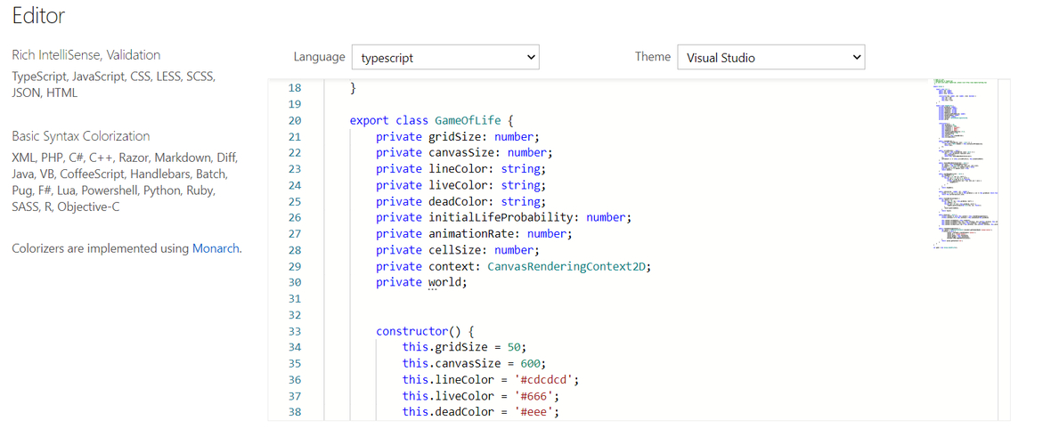Click the animationRate property declaration
Screen dimensions: 1051x445
point(472,233)
